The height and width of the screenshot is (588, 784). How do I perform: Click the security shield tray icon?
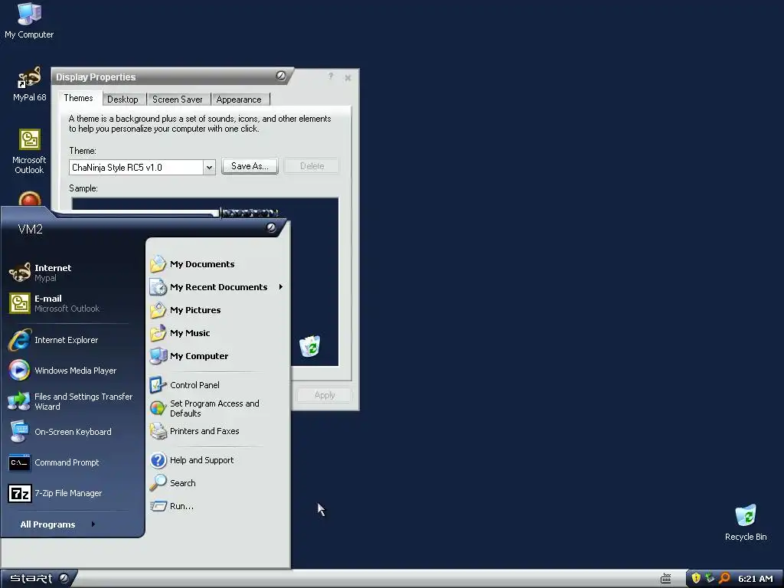click(x=695, y=579)
